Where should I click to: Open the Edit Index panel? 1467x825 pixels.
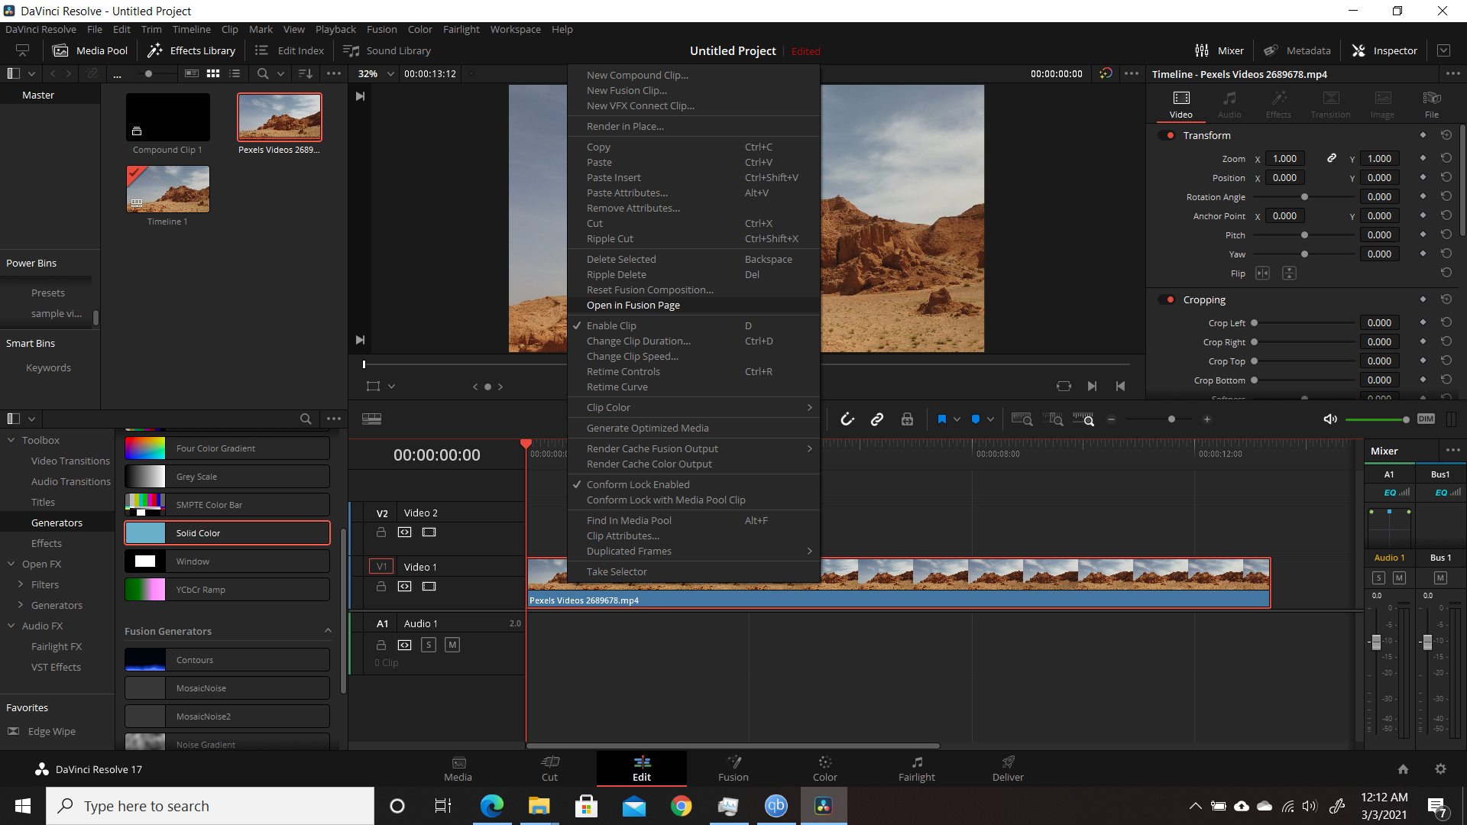(290, 50)
